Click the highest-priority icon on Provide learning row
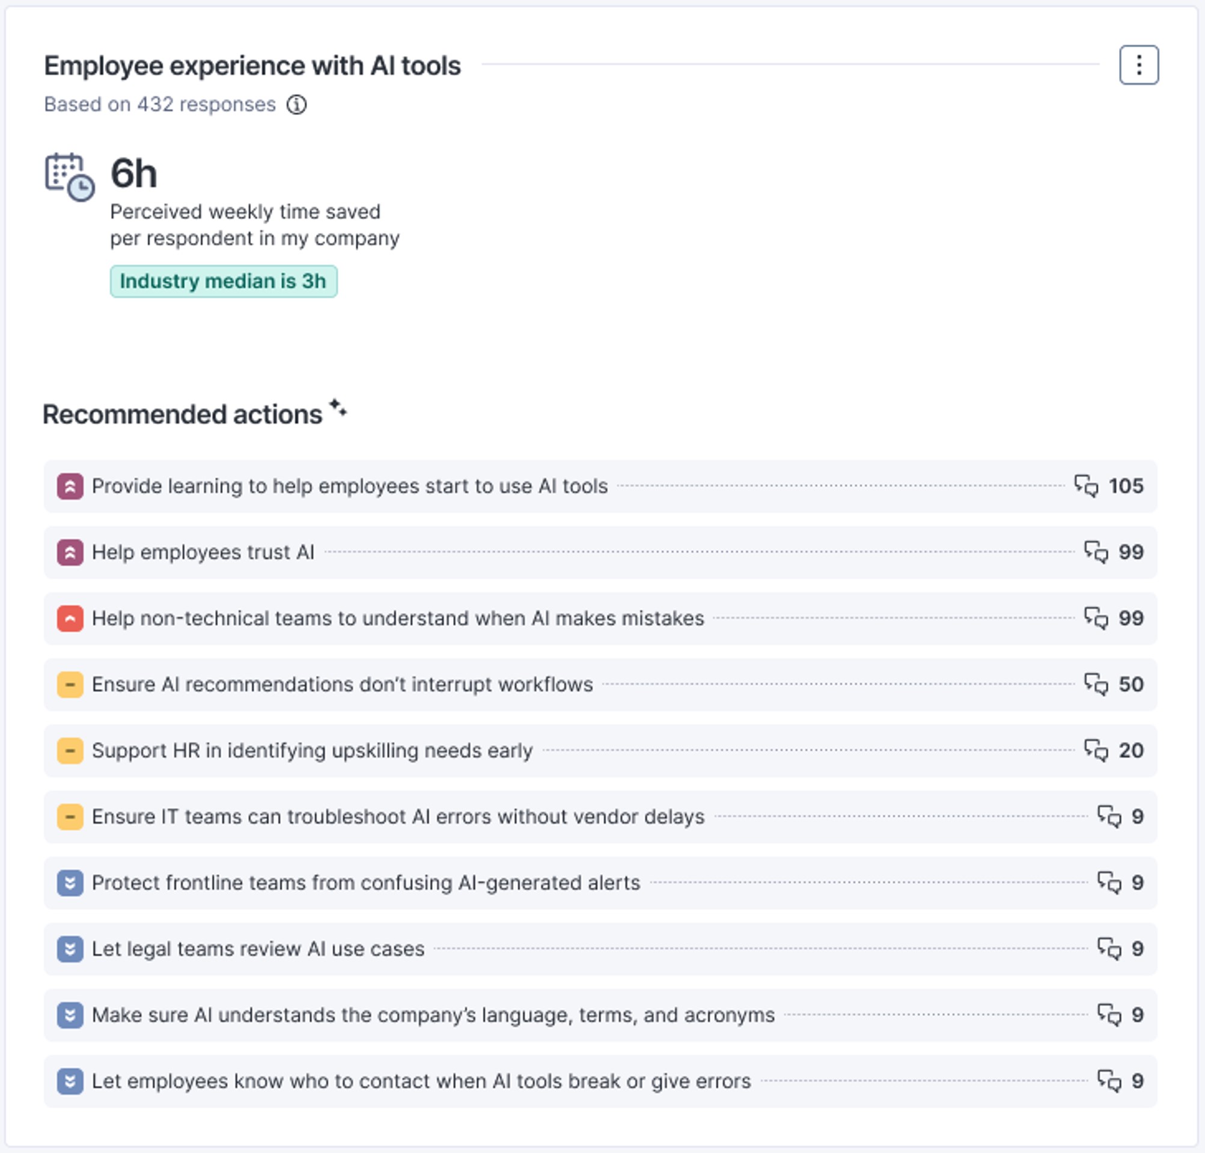 [70, 486]
